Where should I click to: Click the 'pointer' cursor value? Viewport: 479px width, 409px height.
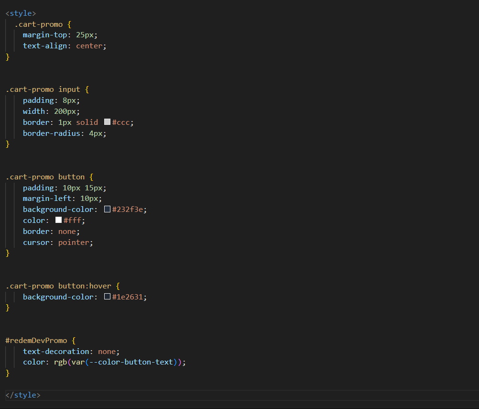point(74,243)
